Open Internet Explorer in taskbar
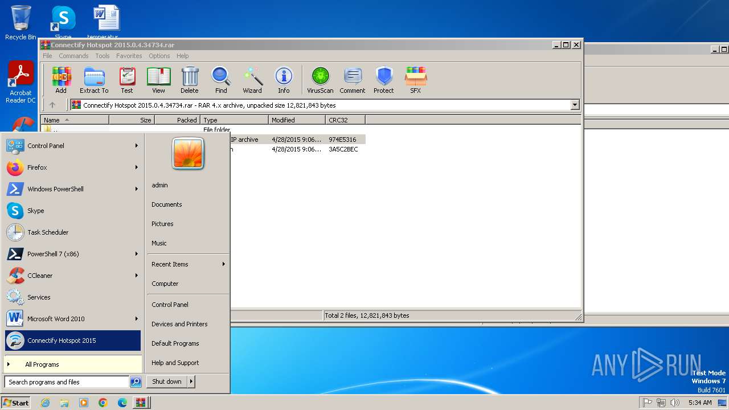This screenshot has height=410, width=729. click(45, 403)
